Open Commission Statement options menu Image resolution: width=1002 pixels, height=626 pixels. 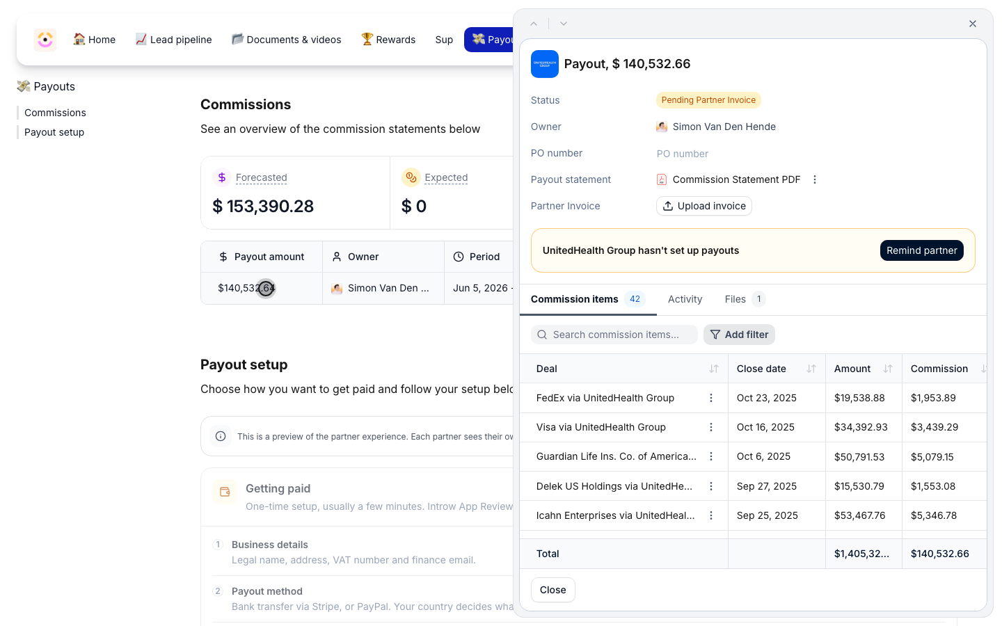815,179
